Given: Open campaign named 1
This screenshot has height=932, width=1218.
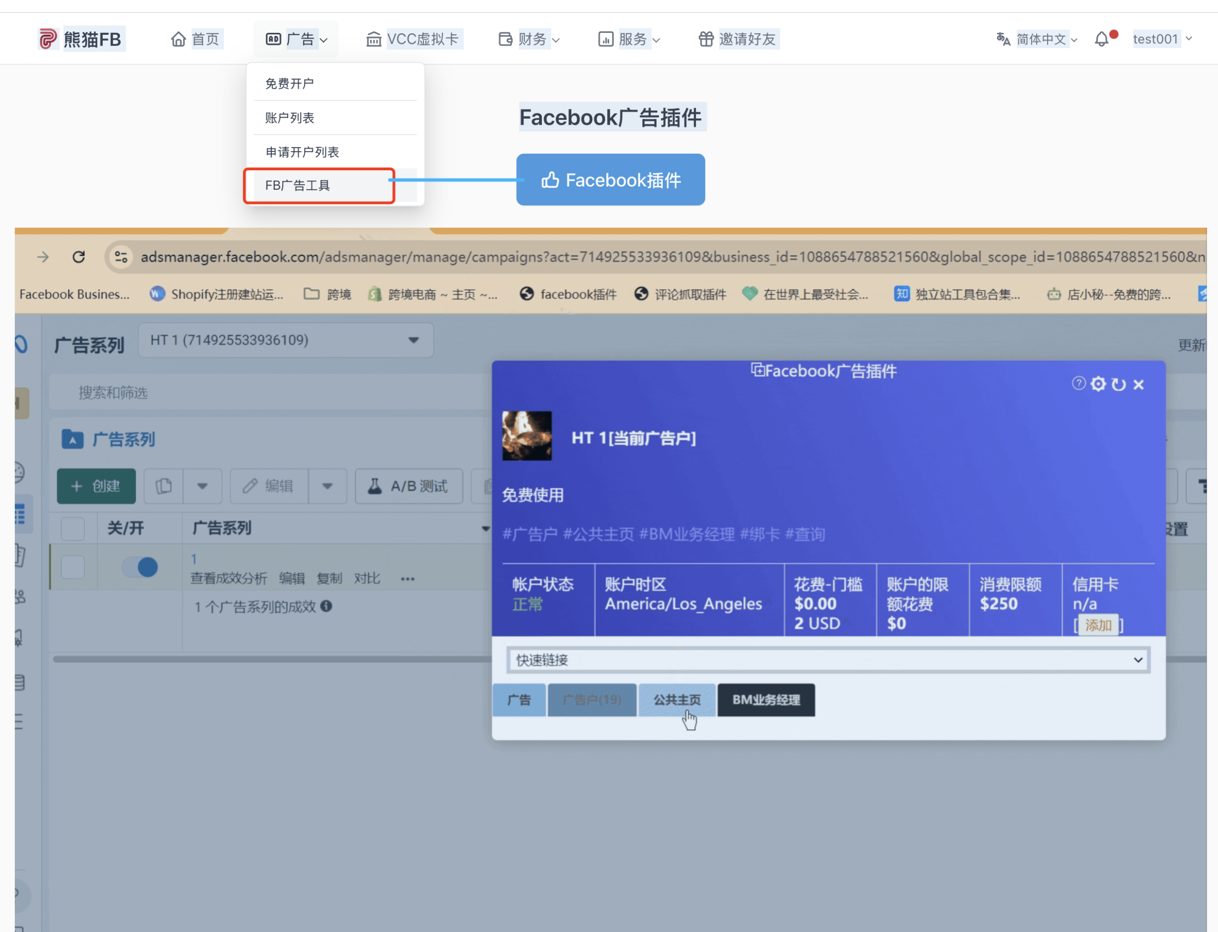Looking at the screenshot, I should [x=194, y=559].
